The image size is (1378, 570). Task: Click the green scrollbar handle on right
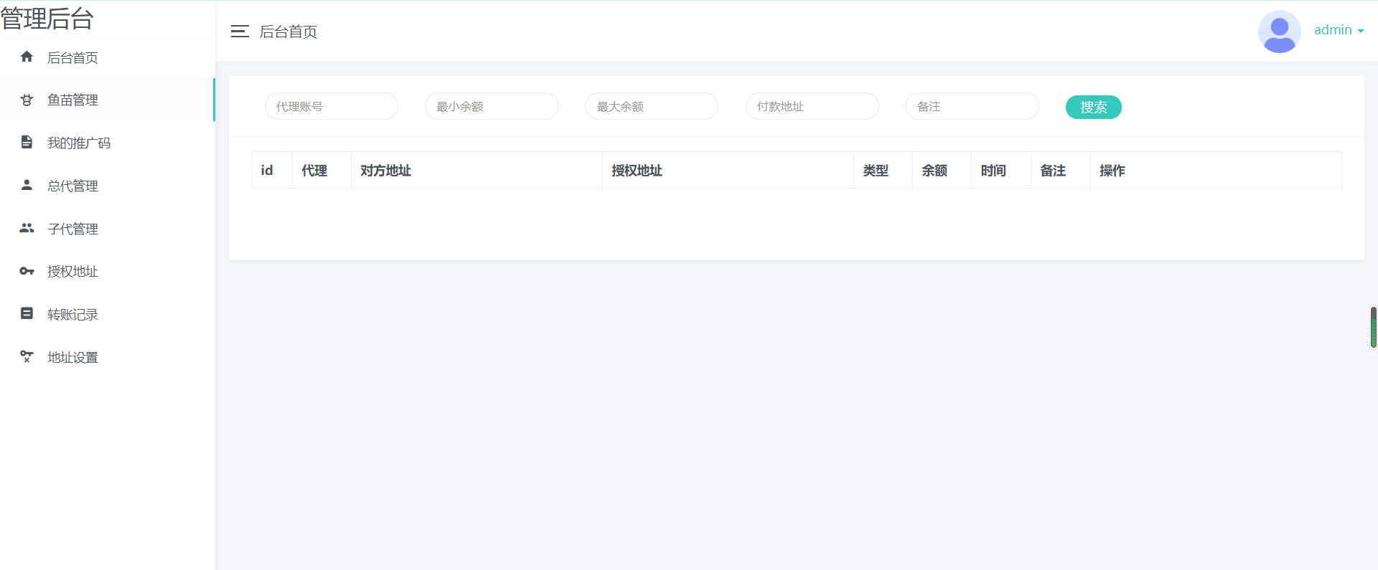coord(1373,327)
